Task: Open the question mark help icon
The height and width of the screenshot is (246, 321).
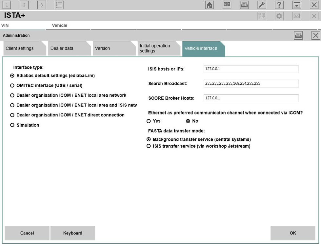Action: [x=279, y=5]
